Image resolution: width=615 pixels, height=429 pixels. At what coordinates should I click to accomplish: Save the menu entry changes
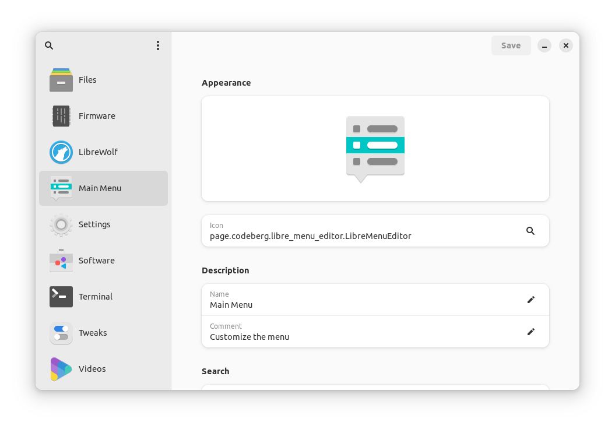(511, 45)
